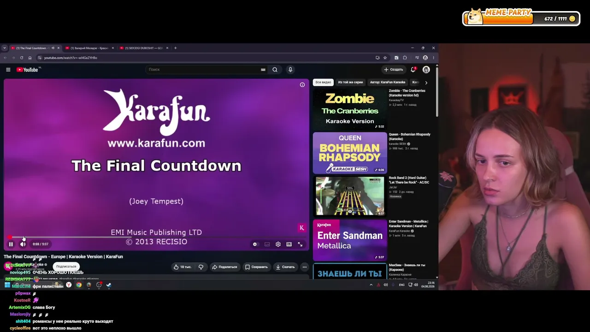Show the video info card icon
This screenshot has height=332, width=590.
302,85
